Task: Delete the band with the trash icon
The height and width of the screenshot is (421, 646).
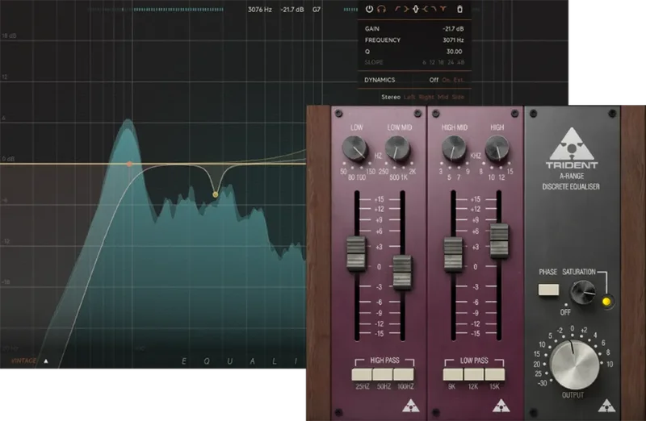Action: tap(459, 9)
